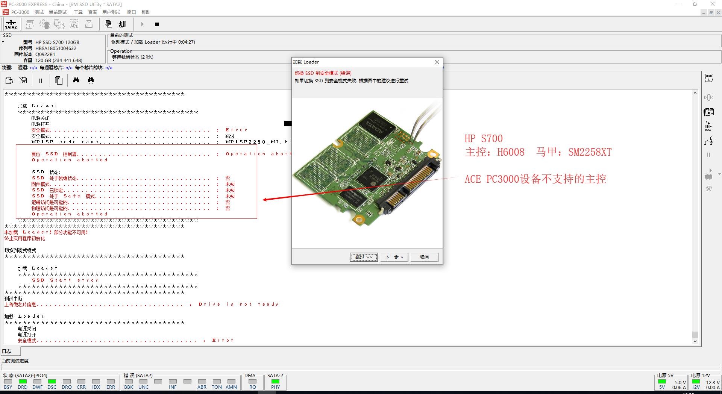Open the 用户测试 menu
Screen dimensions: 722x394
111,12
